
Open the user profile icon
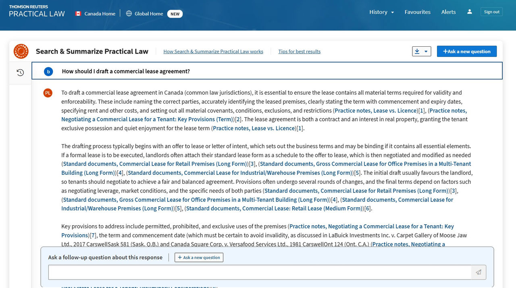point(470,12)
